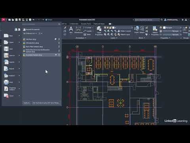Click the Undo arrow in quick access toolbar
Image resolution: width=190 pixels, height=143 pixels.
[x=34, y=20]
